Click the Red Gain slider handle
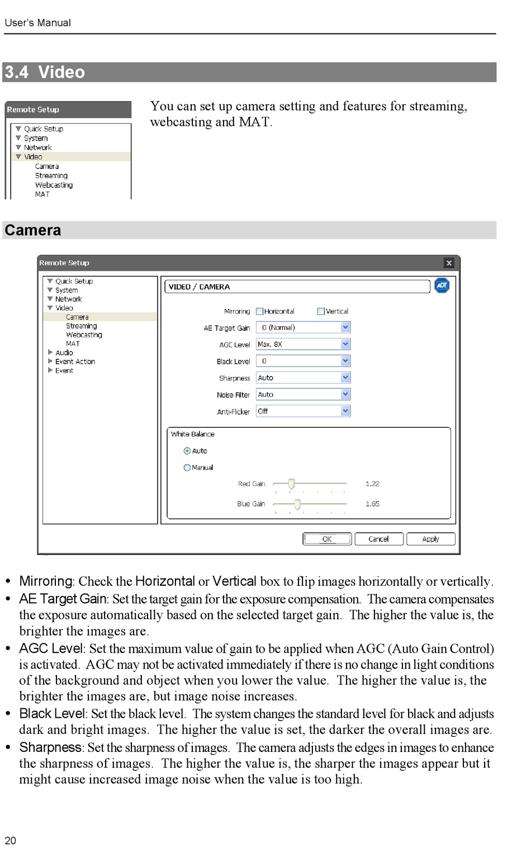Image resolution: width=531 pixels, height=851 pixels. [291, 484]
